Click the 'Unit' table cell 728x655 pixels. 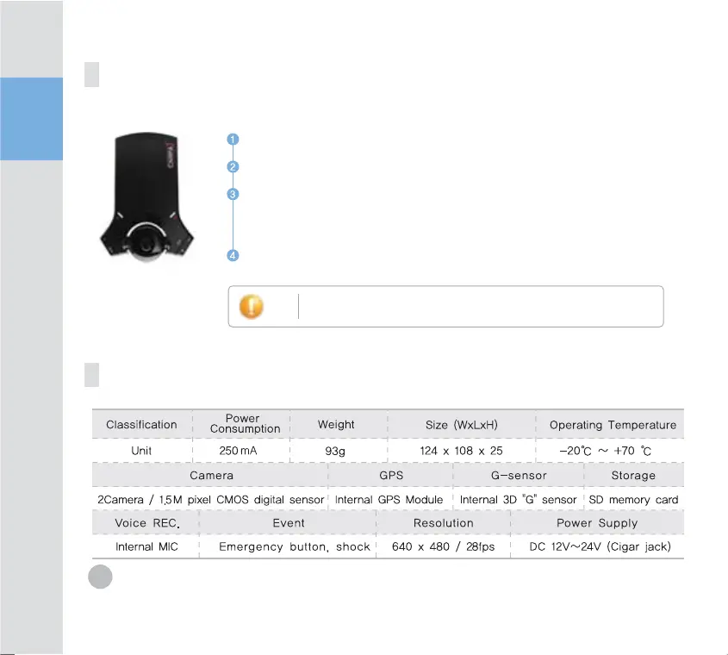(141, 451)
